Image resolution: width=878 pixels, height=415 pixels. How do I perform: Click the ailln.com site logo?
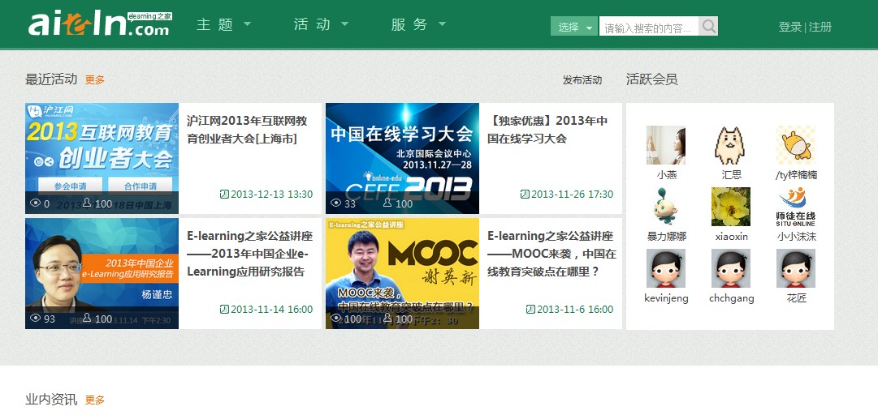100,24
